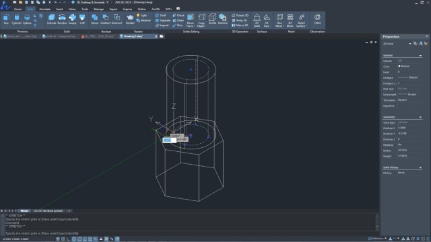Image resolution: width=431 pixels, height=242 pixels.
Task: Activate the Revolve solid tool
Action: pos(62,19)
